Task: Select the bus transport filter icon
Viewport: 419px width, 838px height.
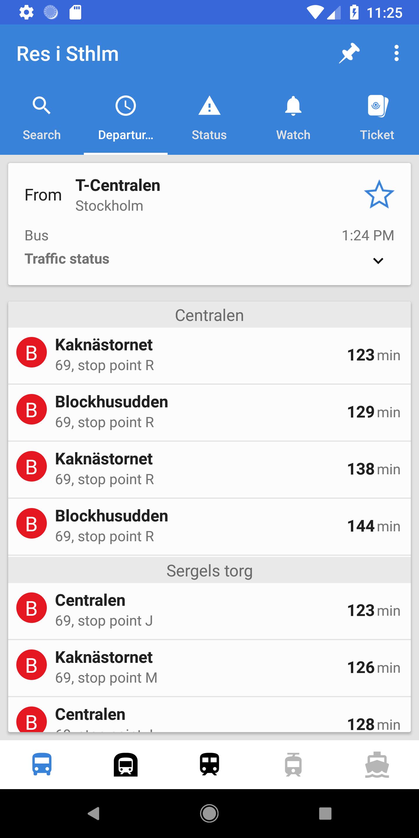Action: [42, 764]
